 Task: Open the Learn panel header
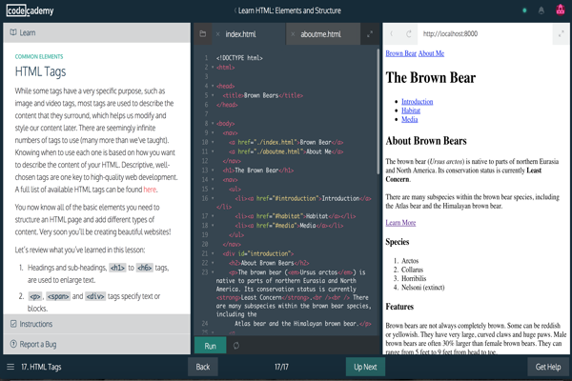pos(96,32)
